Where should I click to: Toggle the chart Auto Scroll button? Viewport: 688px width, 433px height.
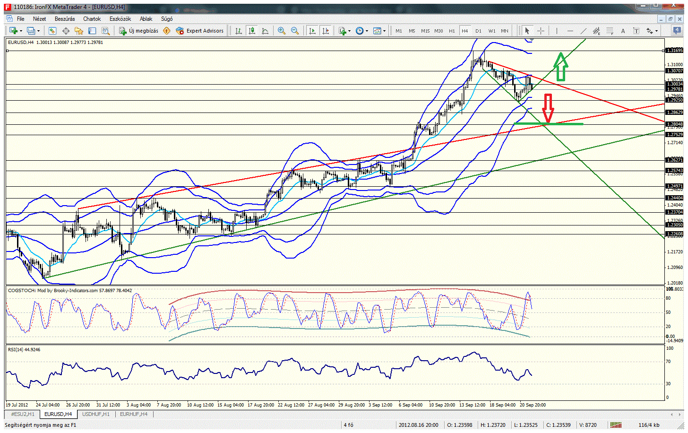[x=312, y=31]
